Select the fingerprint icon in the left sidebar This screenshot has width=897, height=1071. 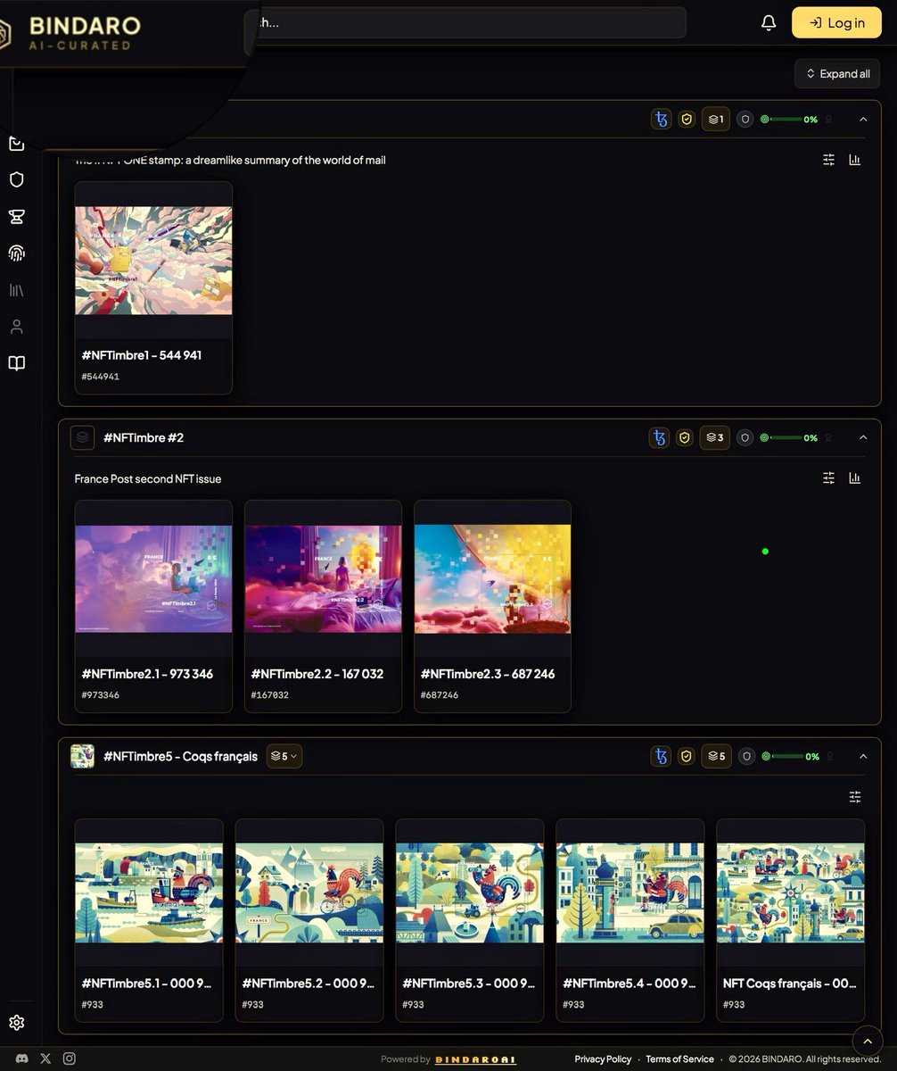16,253
